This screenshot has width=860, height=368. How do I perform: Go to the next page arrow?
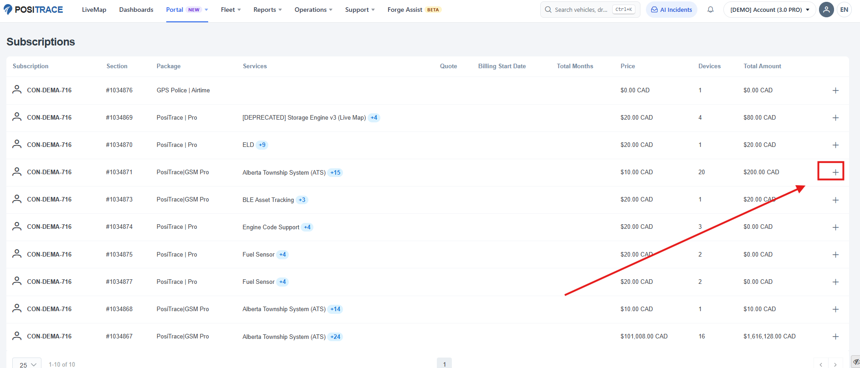(835, 364)
